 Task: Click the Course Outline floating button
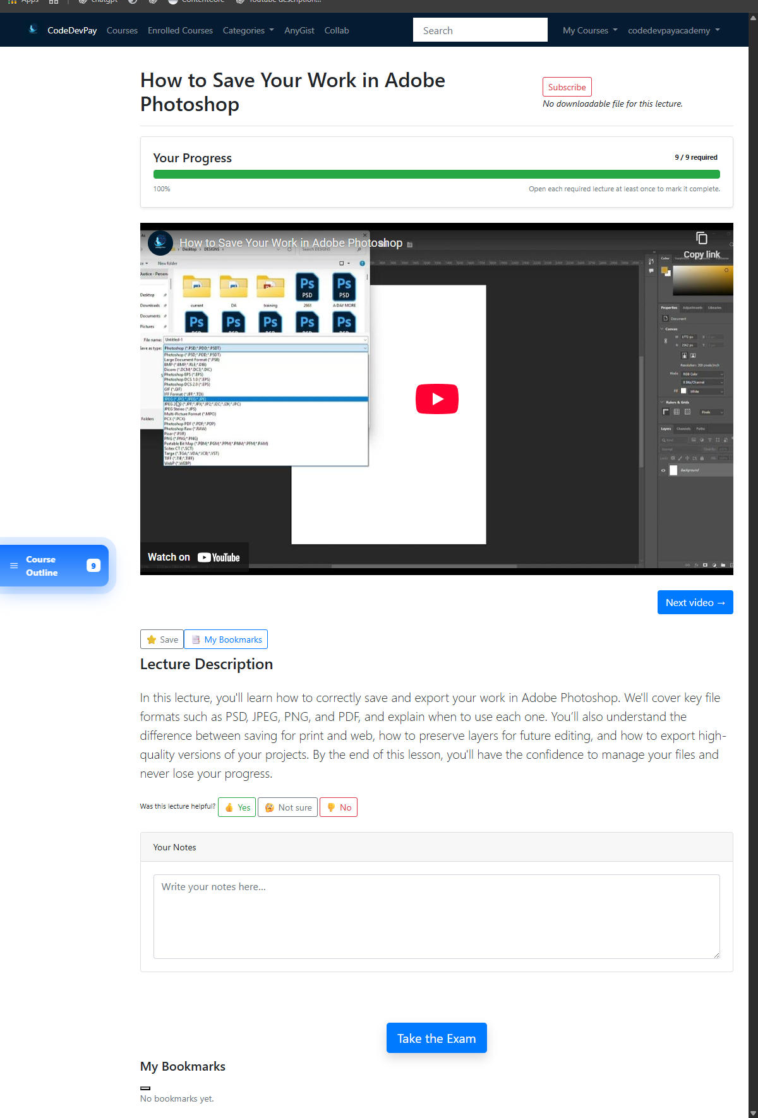[x=54, y=566]
